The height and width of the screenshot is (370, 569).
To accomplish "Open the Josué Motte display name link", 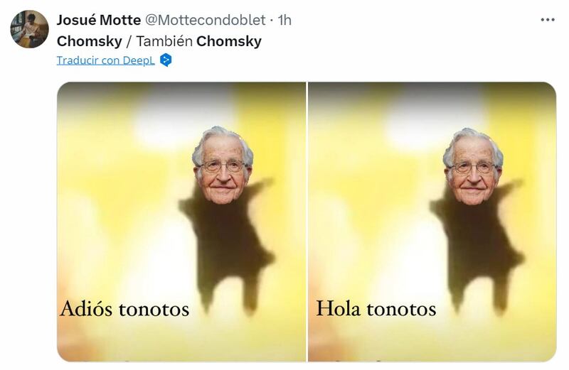I will pyautogui.click(x=99, y=20).
